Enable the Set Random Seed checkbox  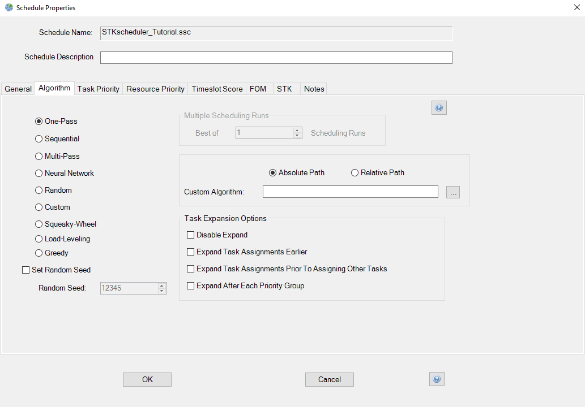25,270
